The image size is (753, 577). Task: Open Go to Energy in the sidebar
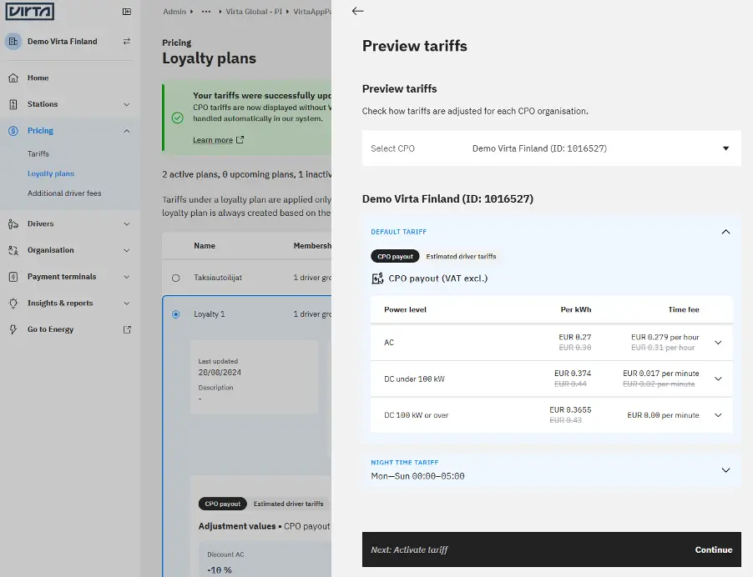[x=50, y=329]
